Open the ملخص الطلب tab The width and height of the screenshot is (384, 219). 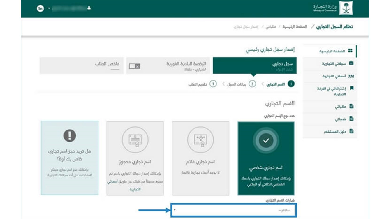(x=81, y=66)
